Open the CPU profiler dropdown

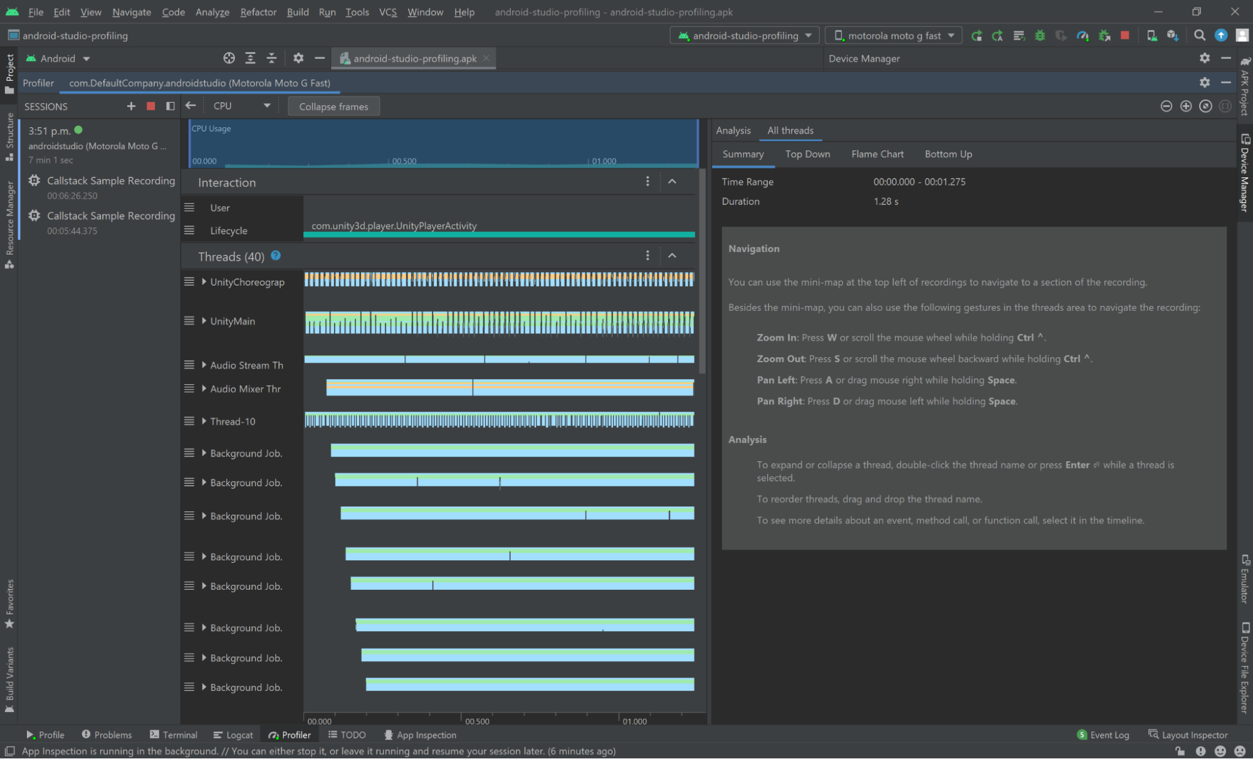pos(241,106)
